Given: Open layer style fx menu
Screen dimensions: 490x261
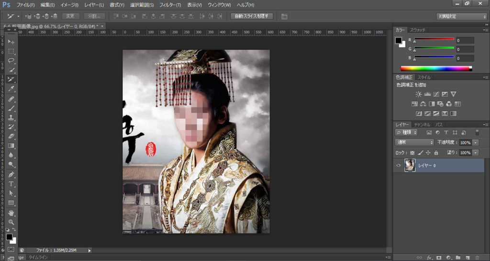Looking at the screenshot, I should point(429,258).
